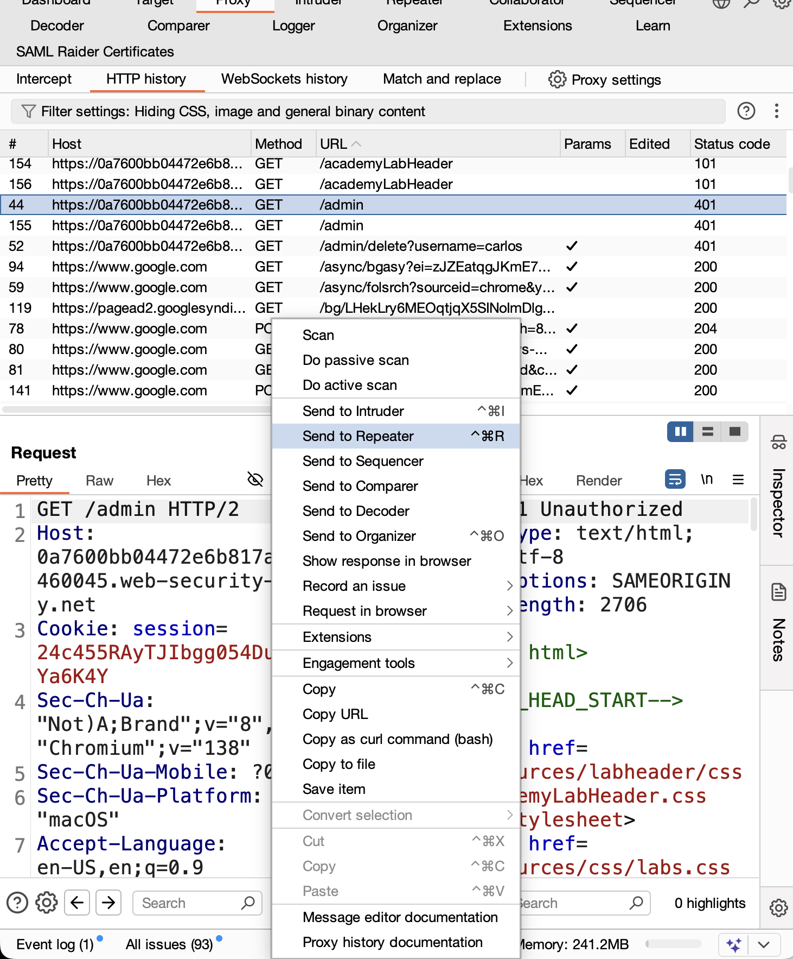Select the side-by-side split layout icon

(680, 432)
